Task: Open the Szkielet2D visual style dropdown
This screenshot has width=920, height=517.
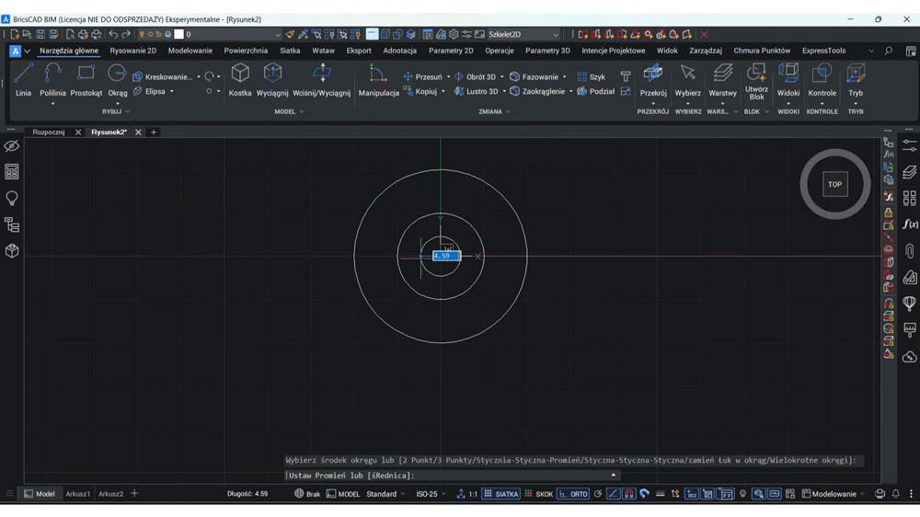Action: pos(523,35)
